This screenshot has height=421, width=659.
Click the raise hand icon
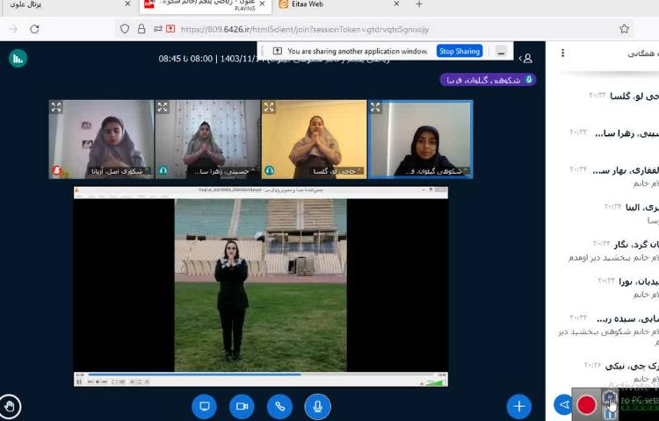point(10,406)
